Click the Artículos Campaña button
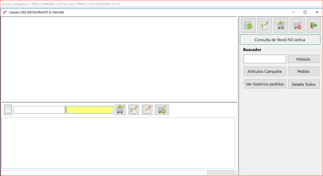 (x=265, y=71)
